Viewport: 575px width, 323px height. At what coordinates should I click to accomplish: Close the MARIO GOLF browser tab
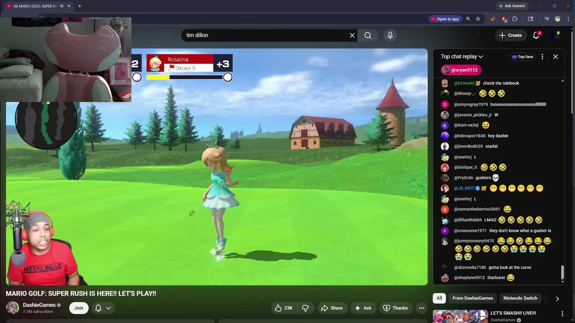point(69,6)
